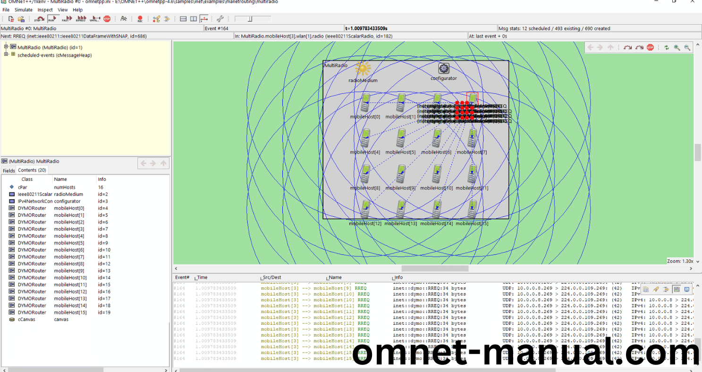Screen dimensions: 702x372
Task: Toggle horizontal split layout view
Action: point(183,19)
